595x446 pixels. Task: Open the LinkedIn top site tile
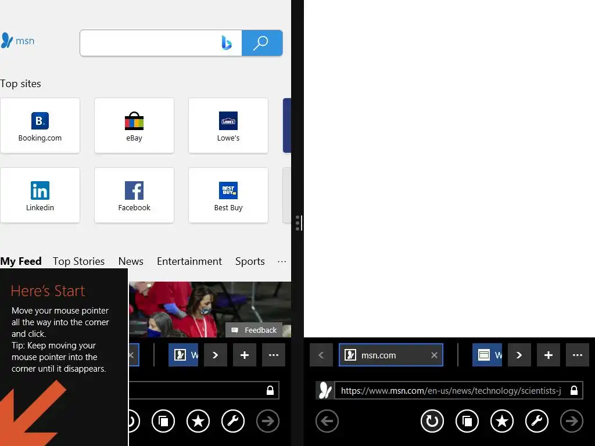[x=40, y=195]
